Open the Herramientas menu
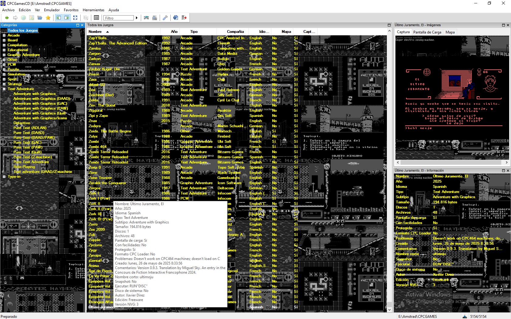The image size is (511, 319). [93, 10]
